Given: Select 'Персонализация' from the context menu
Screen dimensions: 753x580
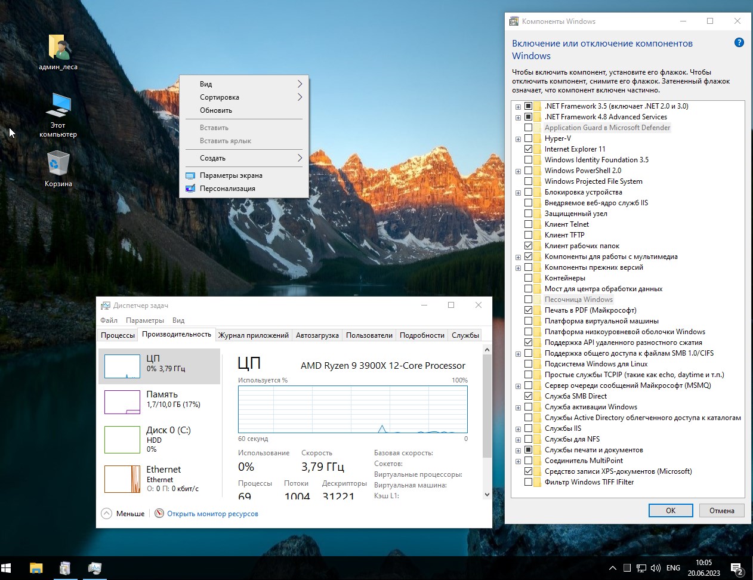Looking at the screenshot, I should point(227,189).
